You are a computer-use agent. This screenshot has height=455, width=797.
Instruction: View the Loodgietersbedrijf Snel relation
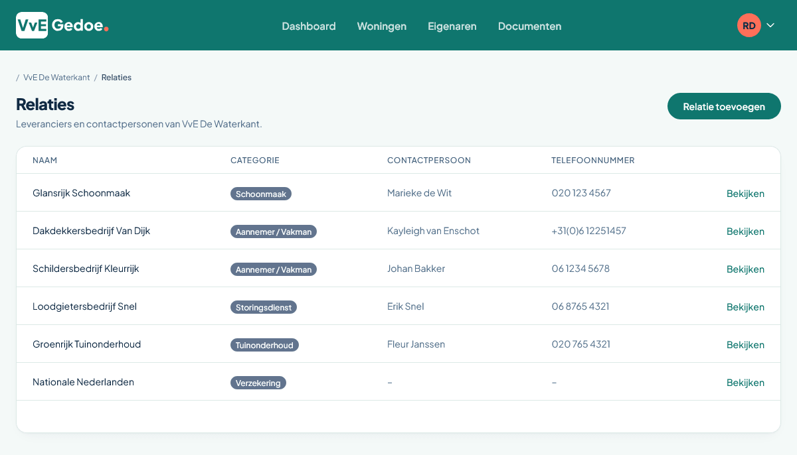pyautogui.click(x=745, y=307)
